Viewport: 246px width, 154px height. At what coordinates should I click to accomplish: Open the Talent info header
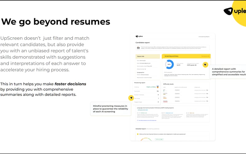tap(148, 56)
